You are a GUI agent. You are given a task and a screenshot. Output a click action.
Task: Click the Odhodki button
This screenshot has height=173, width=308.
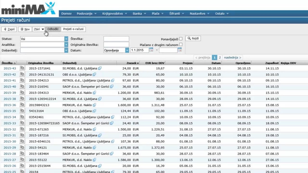[x=53, y=29]
